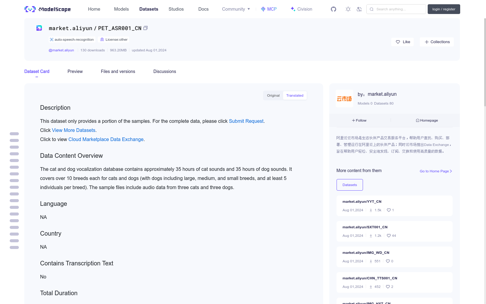
Task: Click the ModelScope logo
Action: (47, 9)
